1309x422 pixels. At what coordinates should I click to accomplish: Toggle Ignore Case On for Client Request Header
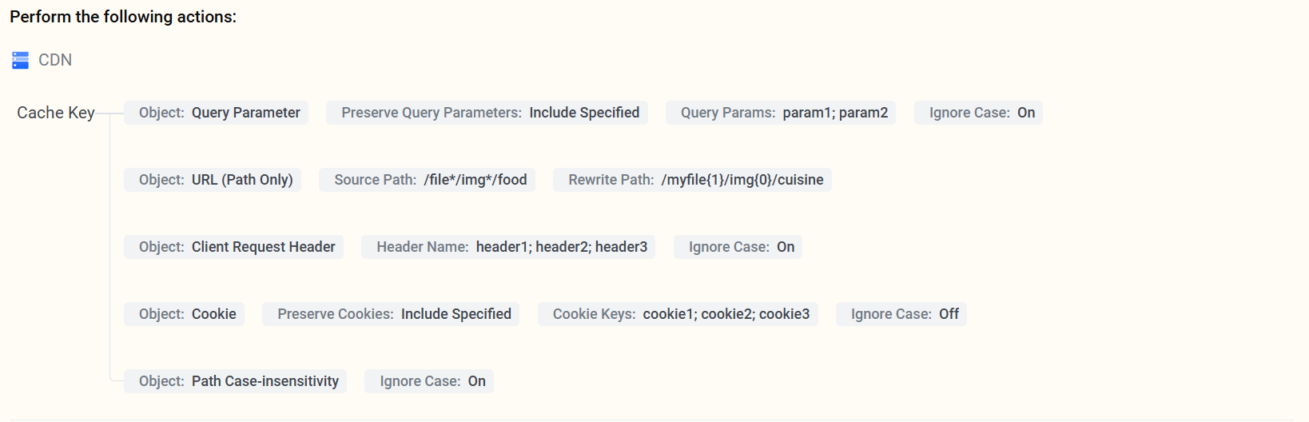[x=738, y=247]
